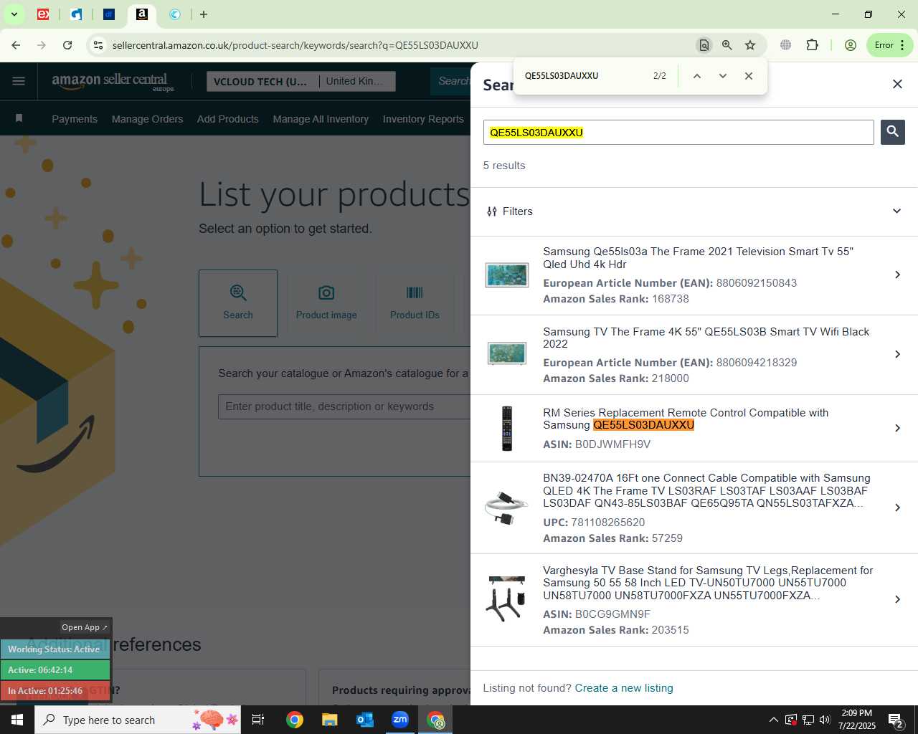Open a new browser tab
Screen dimensions: 918x734
[204, 14]
